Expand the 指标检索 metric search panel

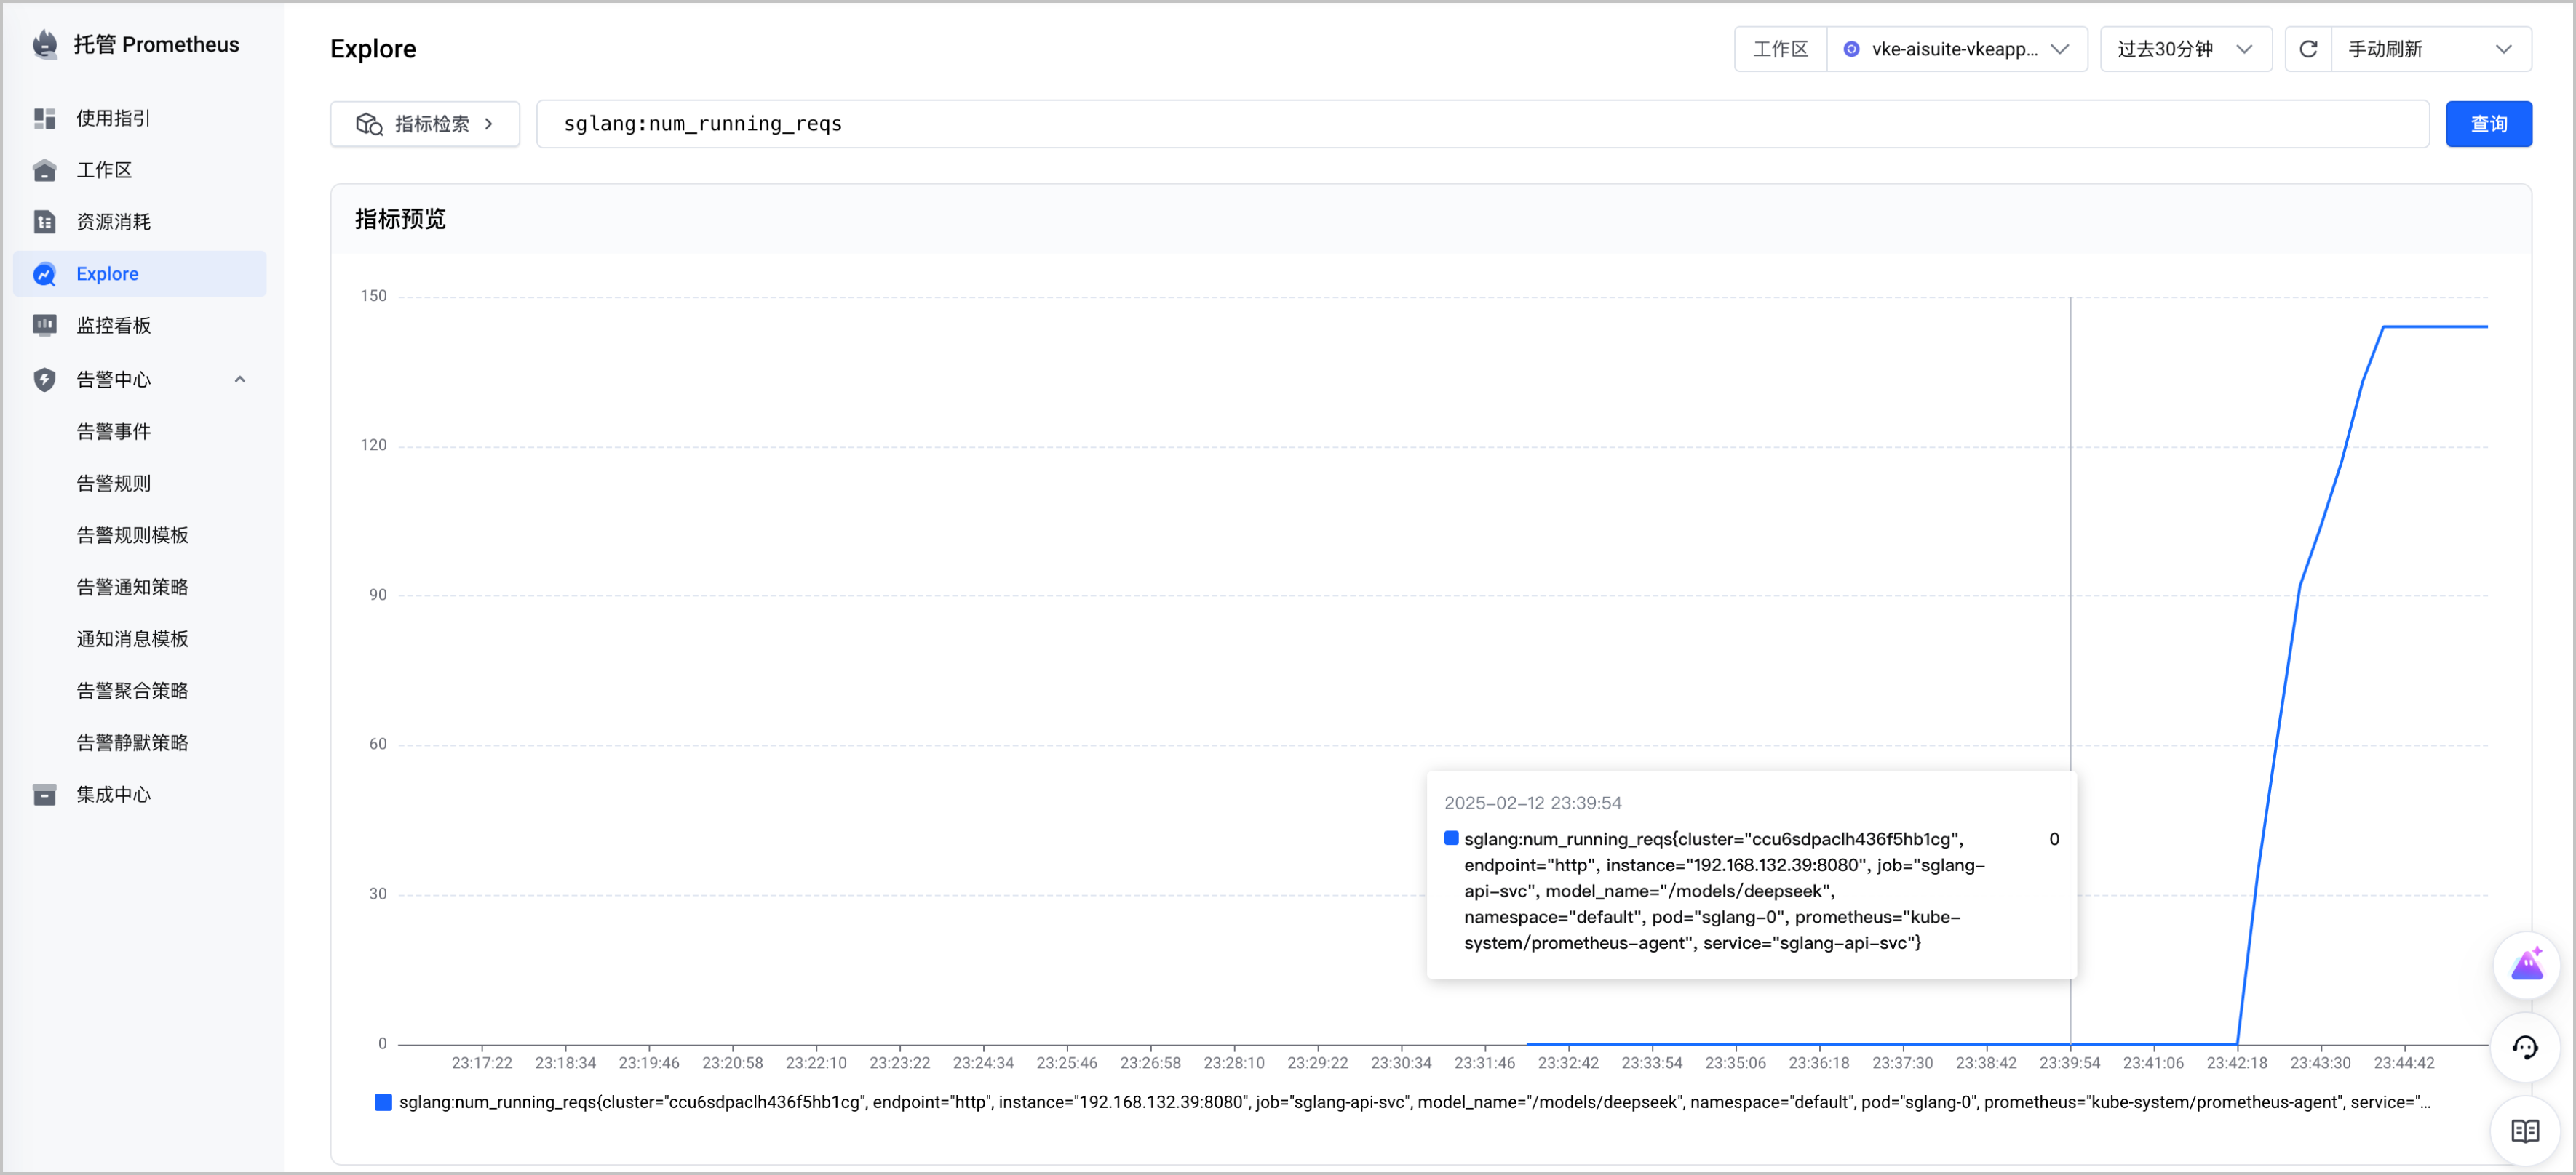click(425, 124)
